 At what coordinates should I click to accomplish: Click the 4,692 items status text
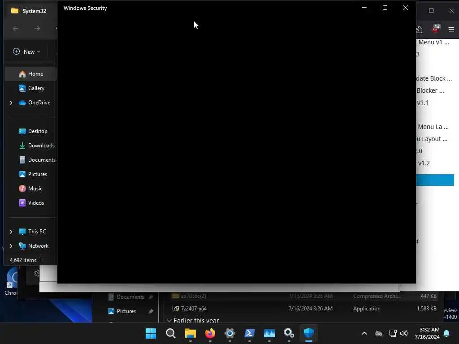pos(23,260)
